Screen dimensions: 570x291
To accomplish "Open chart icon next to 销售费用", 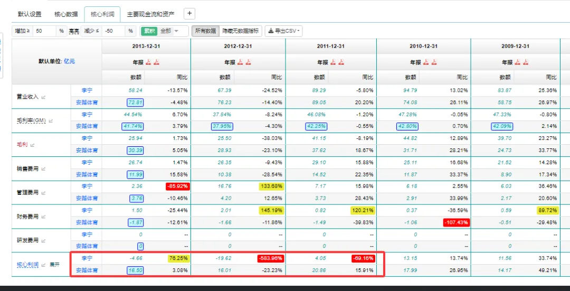I will 44,169.
